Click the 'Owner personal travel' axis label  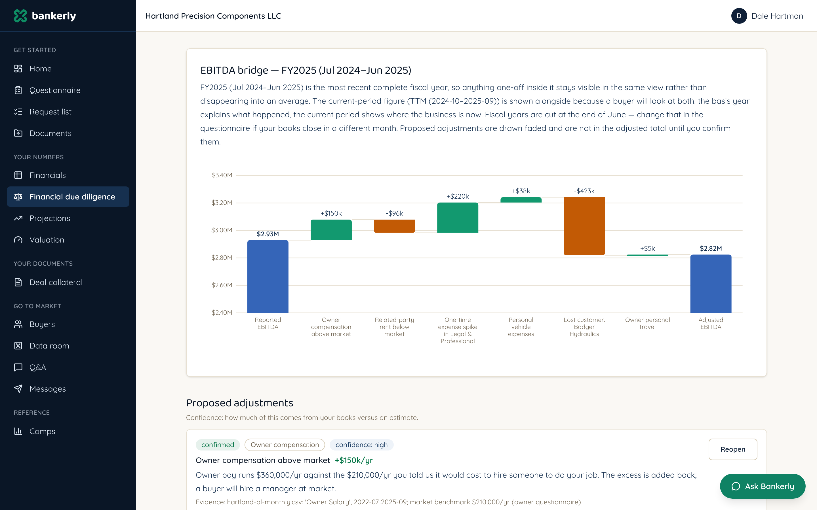click(647, 323)
